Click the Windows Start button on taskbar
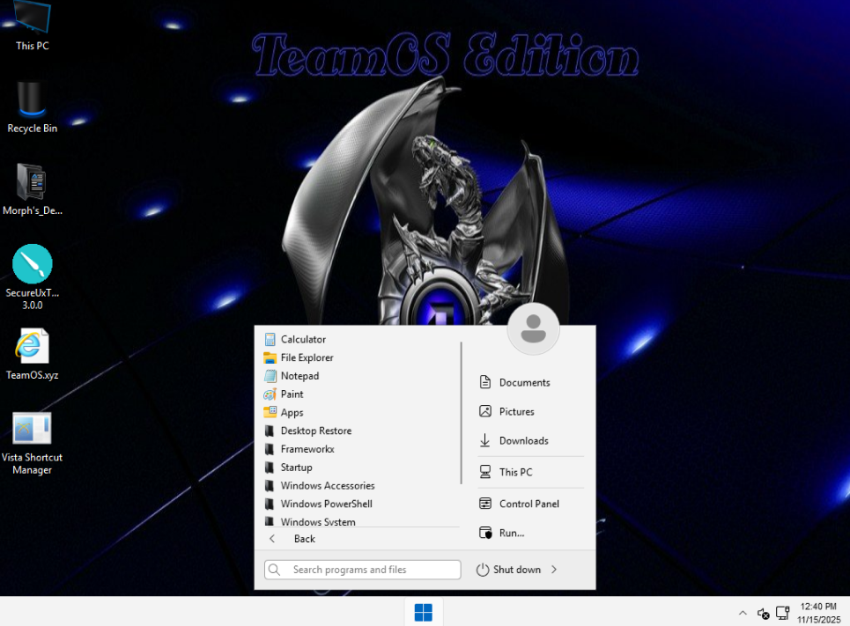Image resolution: width=850 pixels, height=626 pixels. click(424, 613)
